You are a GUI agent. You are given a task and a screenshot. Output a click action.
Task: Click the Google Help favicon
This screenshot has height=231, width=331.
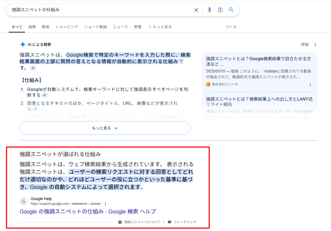point(23,201)
